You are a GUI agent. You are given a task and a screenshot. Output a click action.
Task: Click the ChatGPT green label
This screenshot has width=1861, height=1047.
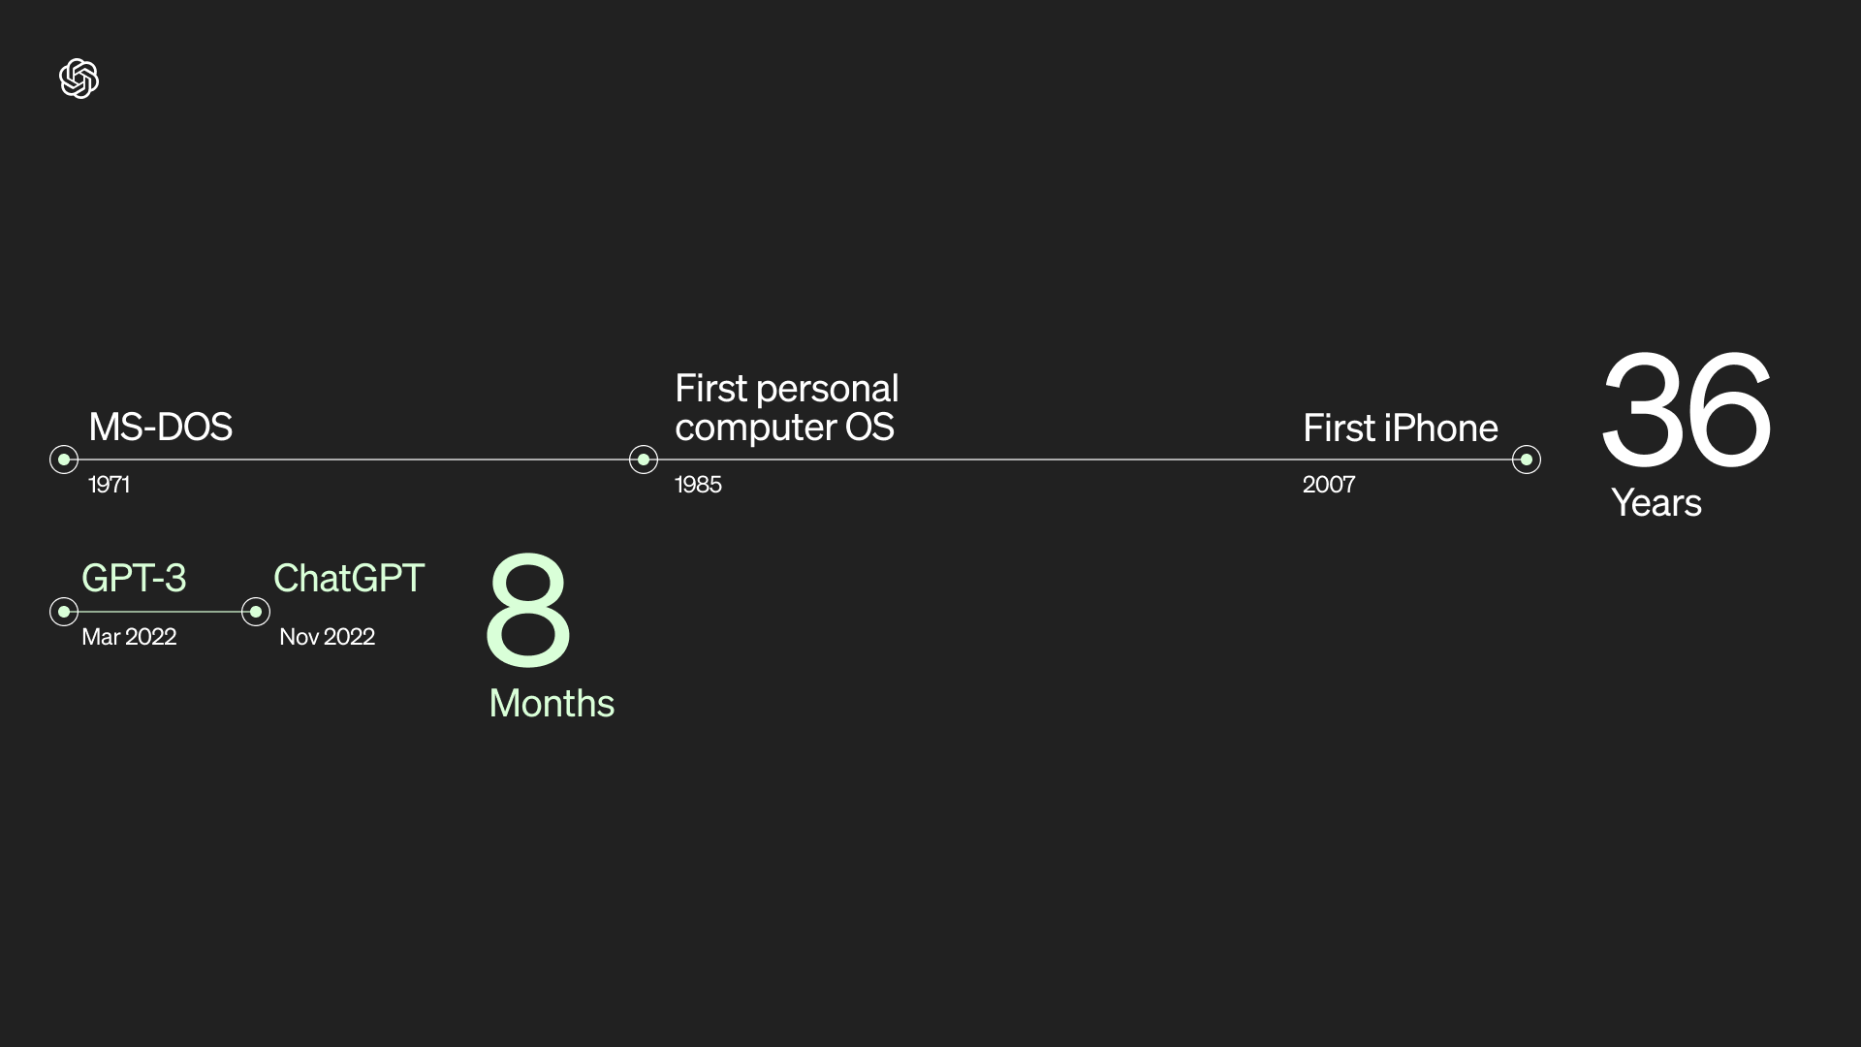[x=349, y=578]
